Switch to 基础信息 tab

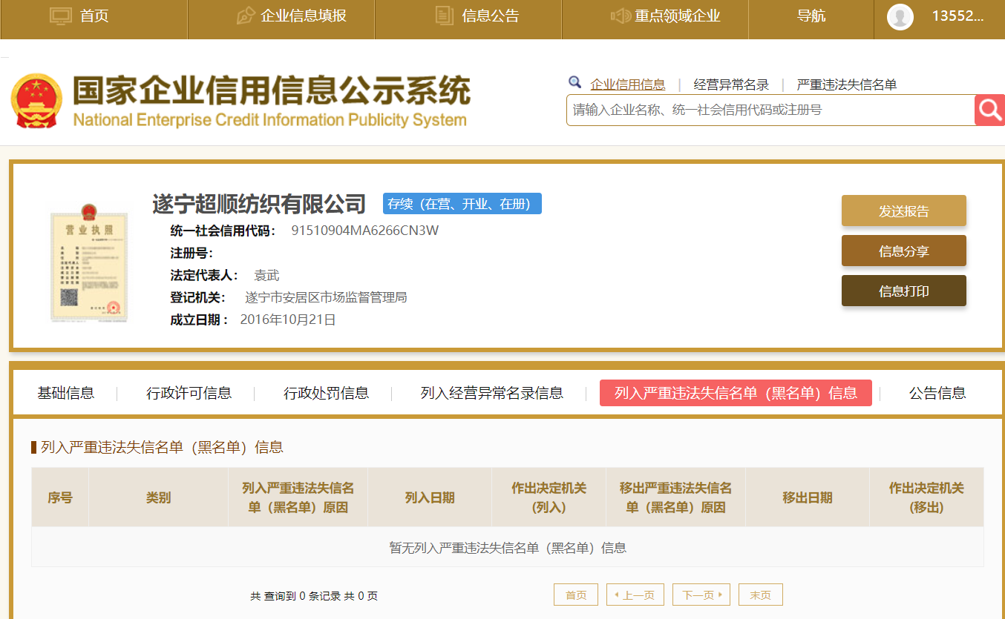tap(66, 393)
